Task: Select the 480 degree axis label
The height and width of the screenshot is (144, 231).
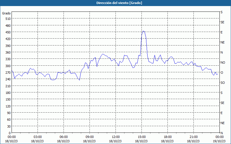Action: click(8, 25)
